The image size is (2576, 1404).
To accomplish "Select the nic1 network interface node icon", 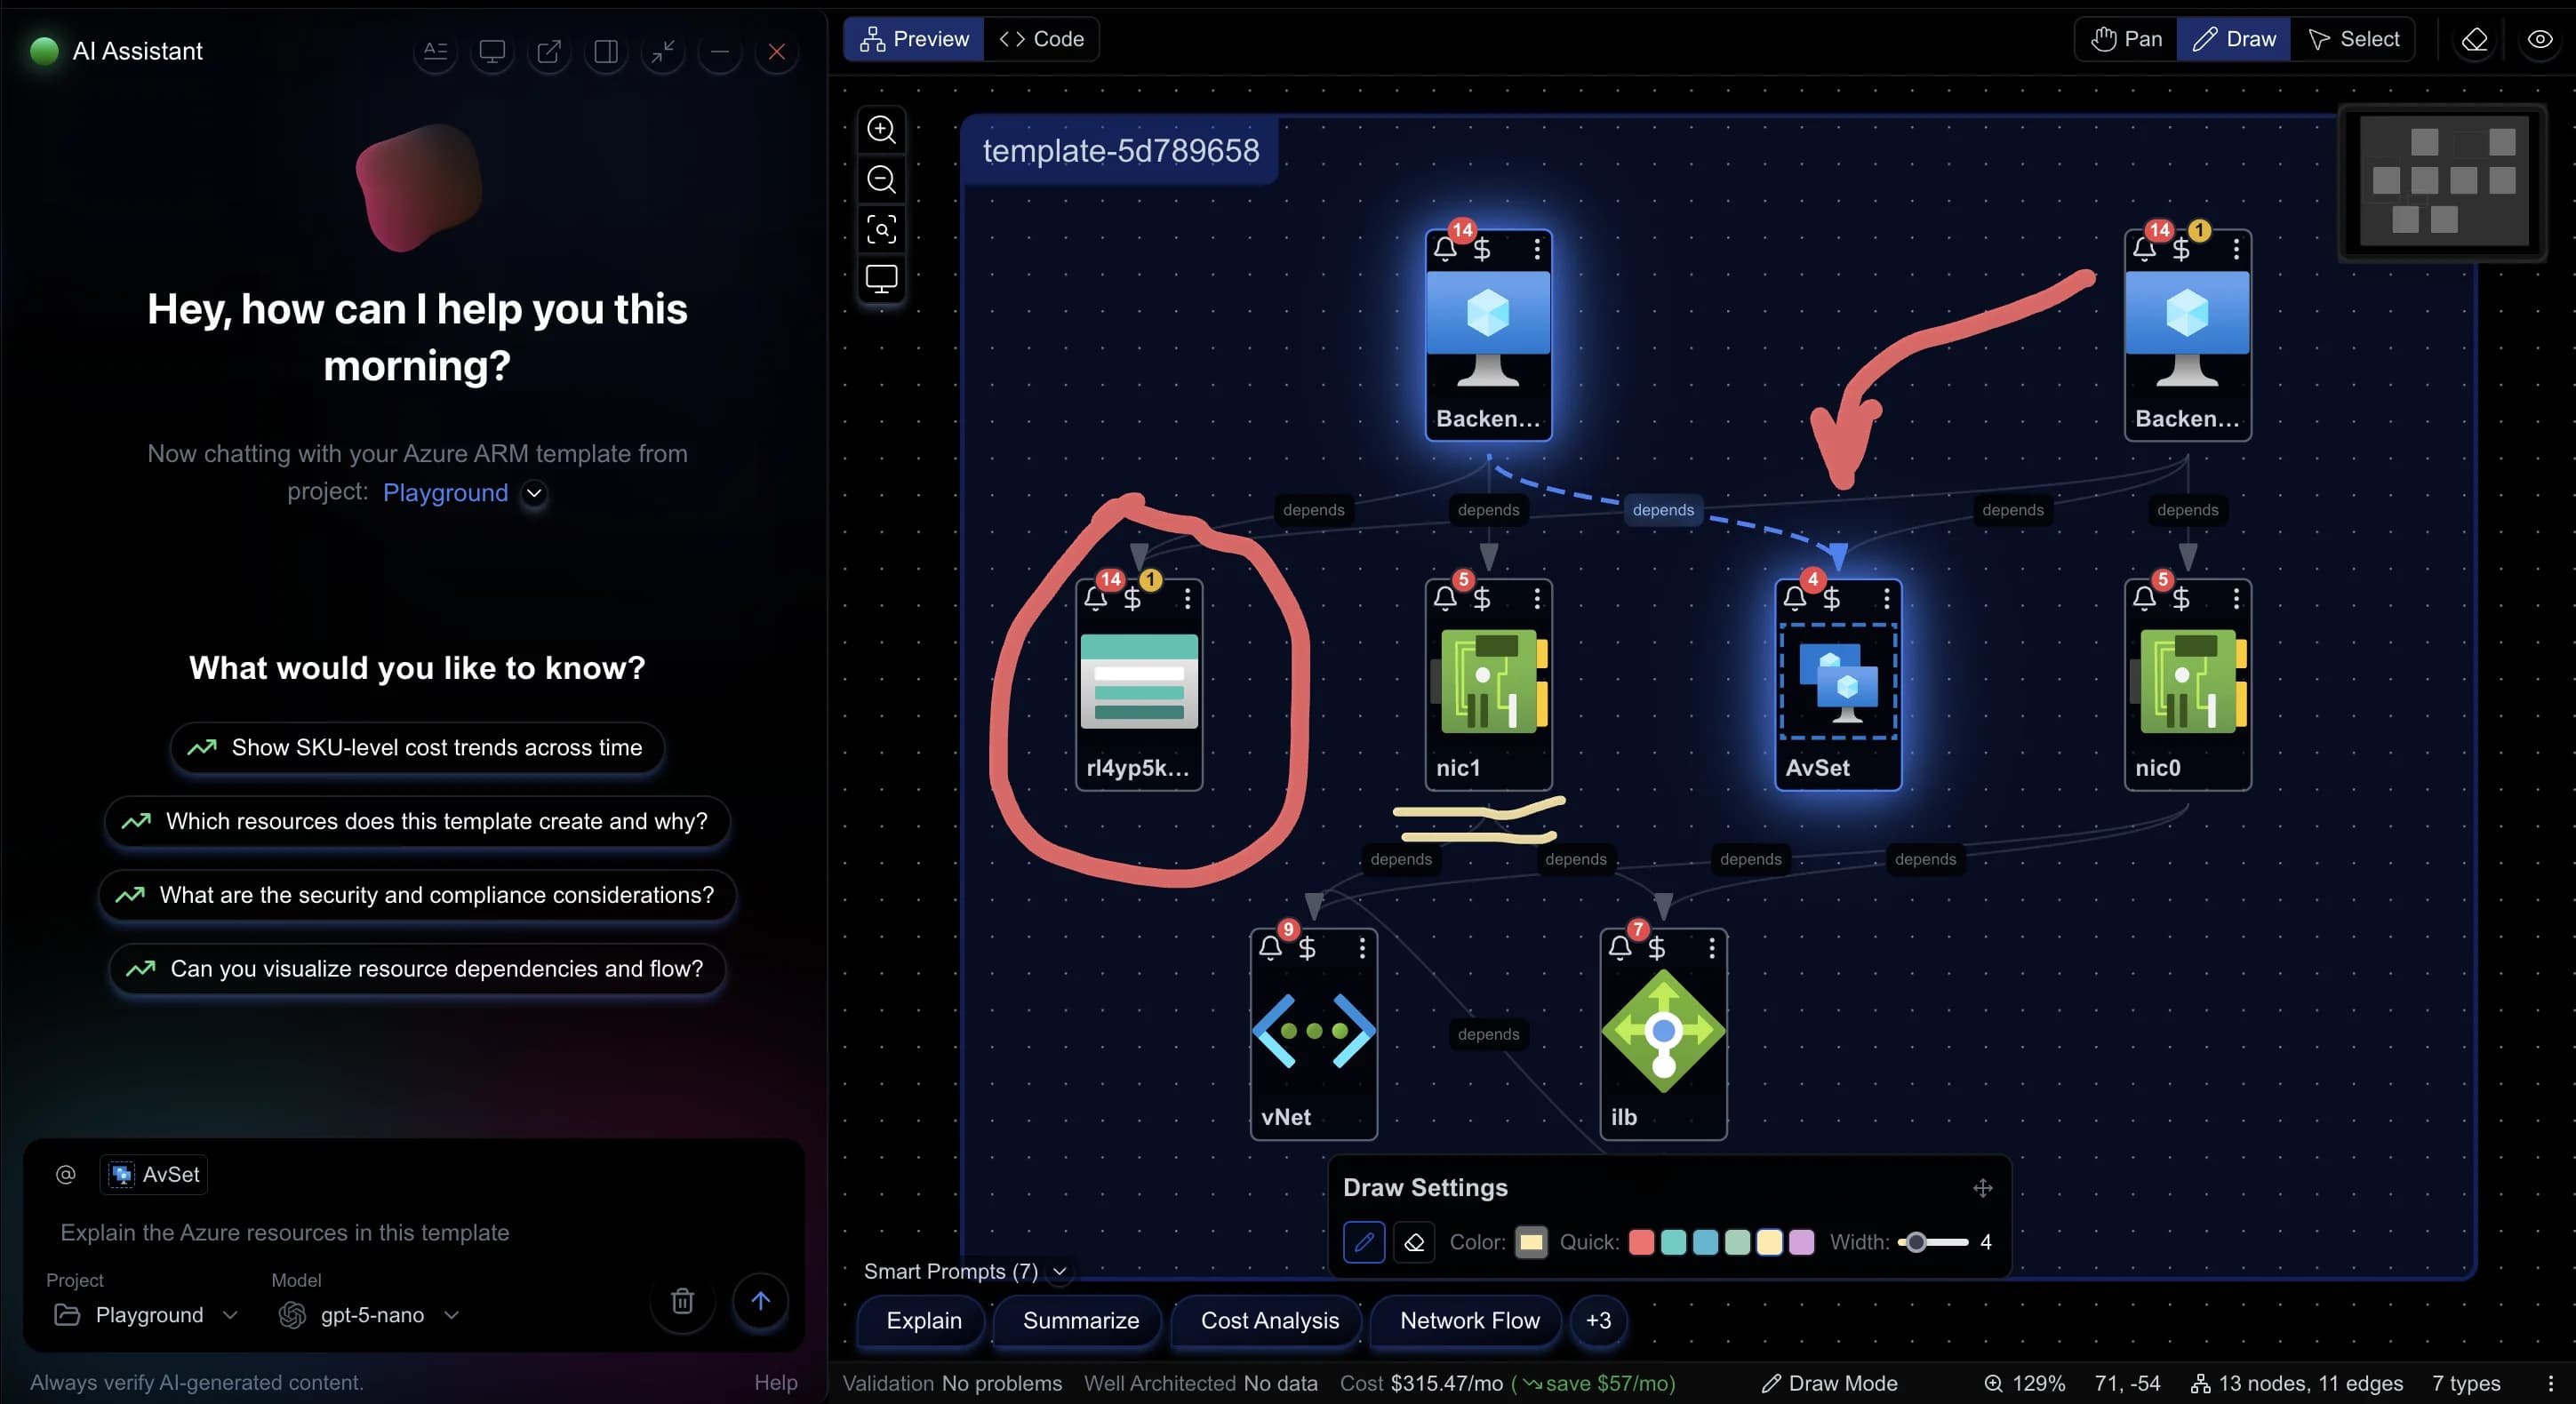I will pyautogui.click(x=1489, y=681).
